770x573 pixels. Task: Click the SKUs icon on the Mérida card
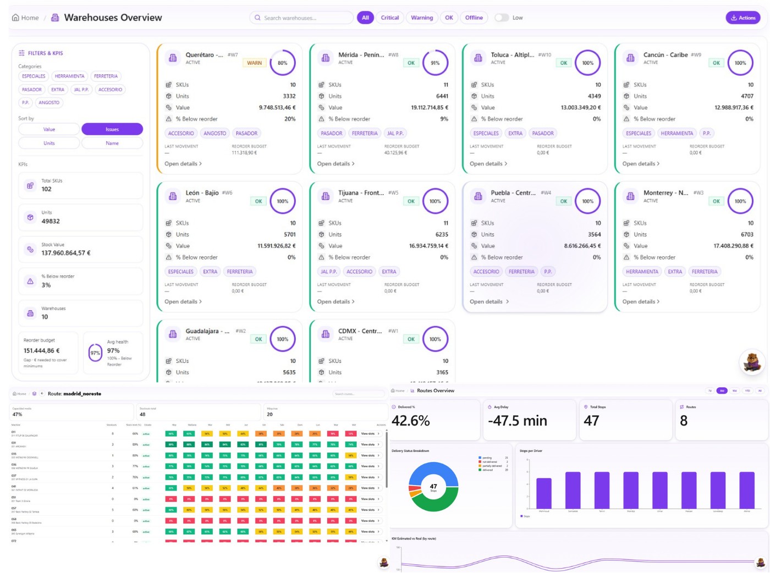point(321,85)
